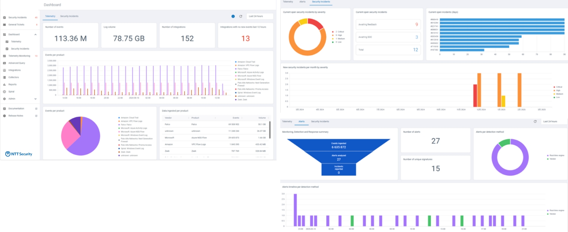Image resolution: width=568 pixels, height=232 pixels.
Task: Click the Data ingested table vertical scrollbar
Action: tap(269, 129)
